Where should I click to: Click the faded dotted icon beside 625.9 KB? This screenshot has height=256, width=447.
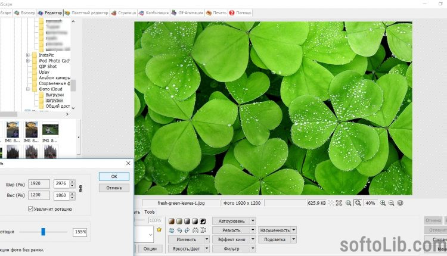coord(331,203)
